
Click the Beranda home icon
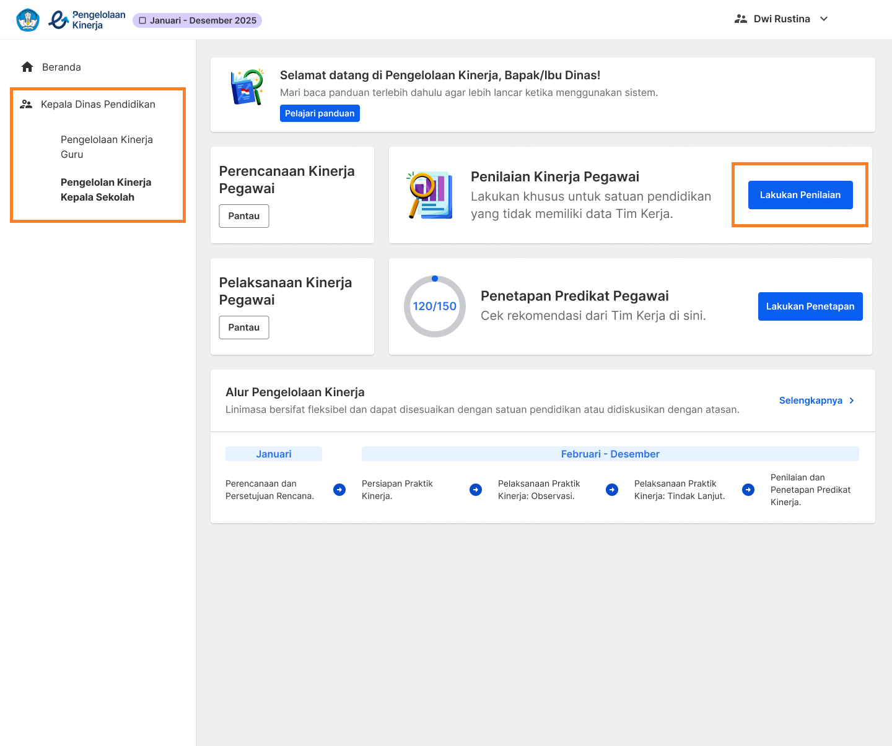point(27,67)
